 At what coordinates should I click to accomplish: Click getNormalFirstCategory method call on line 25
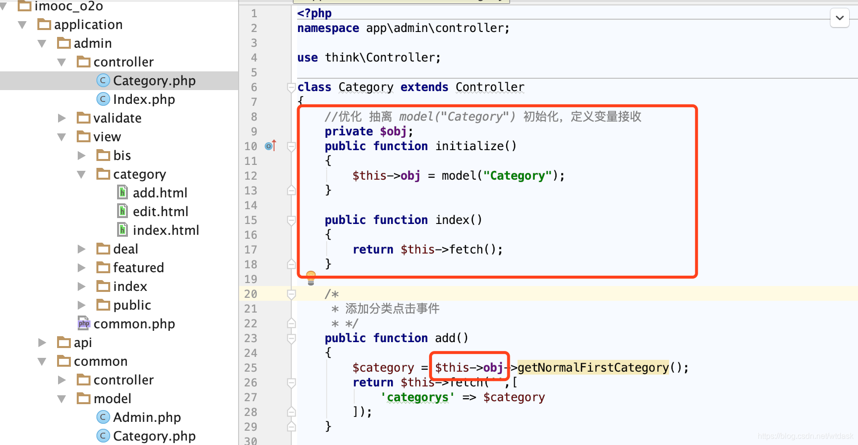coord(593,367)
